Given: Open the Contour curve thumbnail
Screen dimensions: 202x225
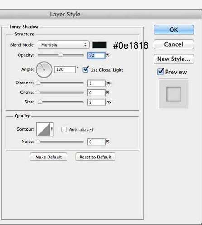Looking at the screenshot, I should coord(43,129).
